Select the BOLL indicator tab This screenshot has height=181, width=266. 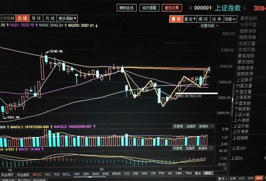(x=67, y=174)
